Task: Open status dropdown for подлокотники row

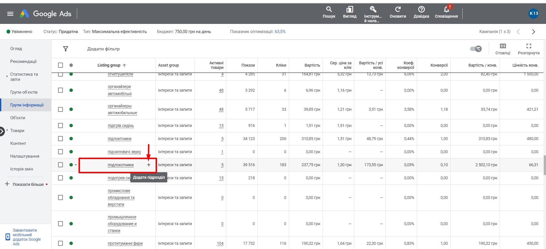Action: pyautogui.click(x=76, y=165)
